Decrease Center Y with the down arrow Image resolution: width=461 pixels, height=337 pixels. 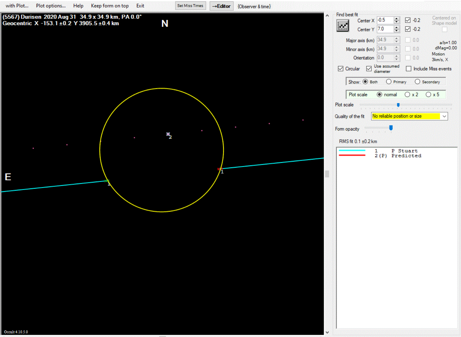pos(397,31)
